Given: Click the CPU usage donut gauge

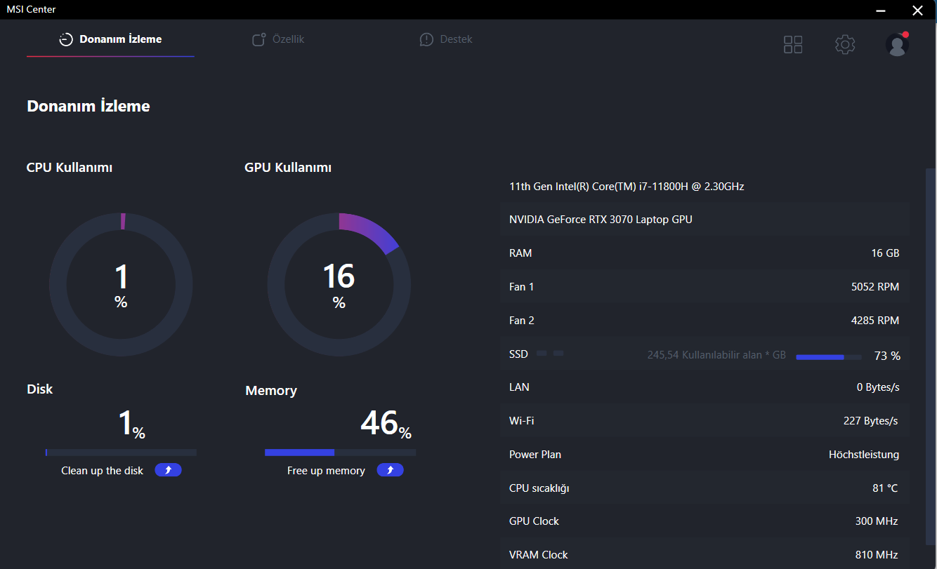Looking at the screenshot, I should [121, 284].
